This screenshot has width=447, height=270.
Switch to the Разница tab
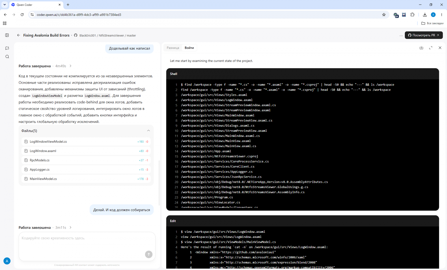tap(173, 48)
